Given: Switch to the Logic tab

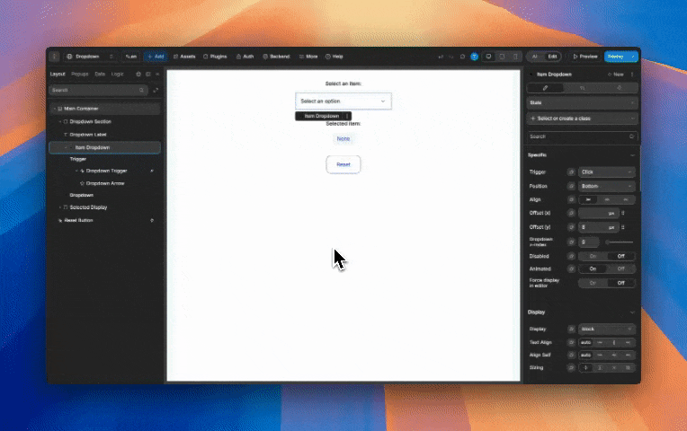Looking at the screenshot, I should (118, 74).
